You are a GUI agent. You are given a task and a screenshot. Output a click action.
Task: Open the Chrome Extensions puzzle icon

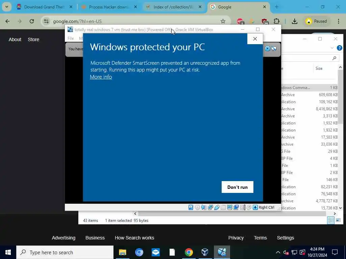tap(276, 21)
